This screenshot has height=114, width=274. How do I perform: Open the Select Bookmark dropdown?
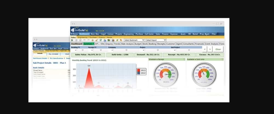coord(134,40)
